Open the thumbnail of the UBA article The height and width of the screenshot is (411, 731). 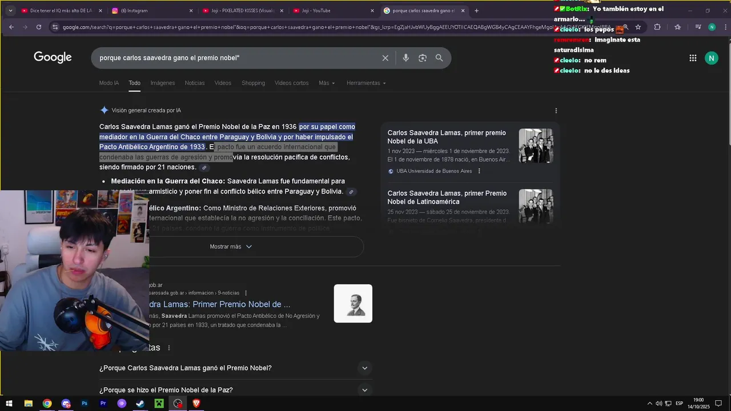coord(536,146)
